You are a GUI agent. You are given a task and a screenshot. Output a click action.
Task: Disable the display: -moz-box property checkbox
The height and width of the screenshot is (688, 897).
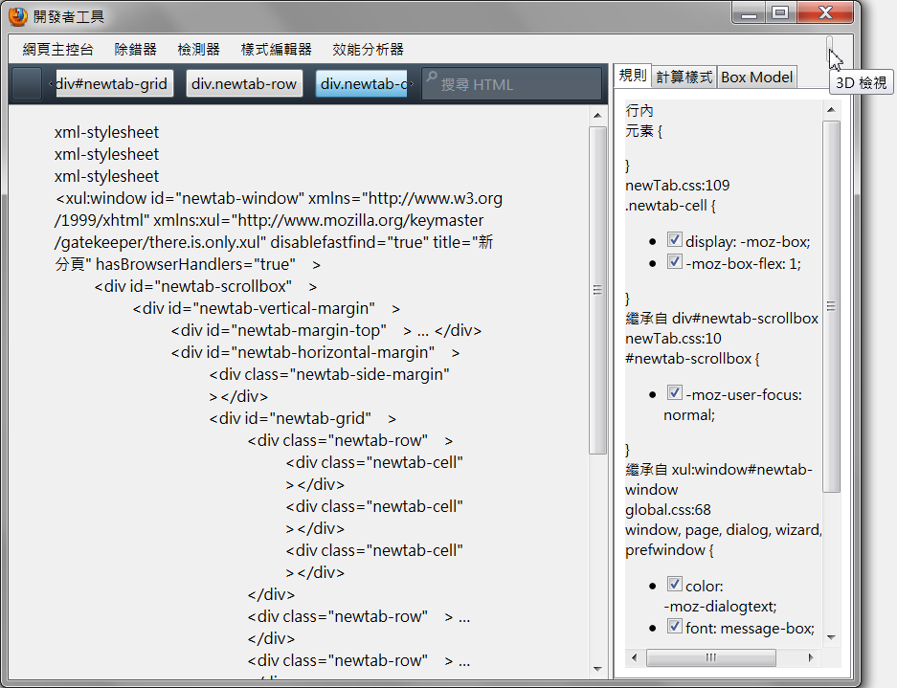pos(675,241)
